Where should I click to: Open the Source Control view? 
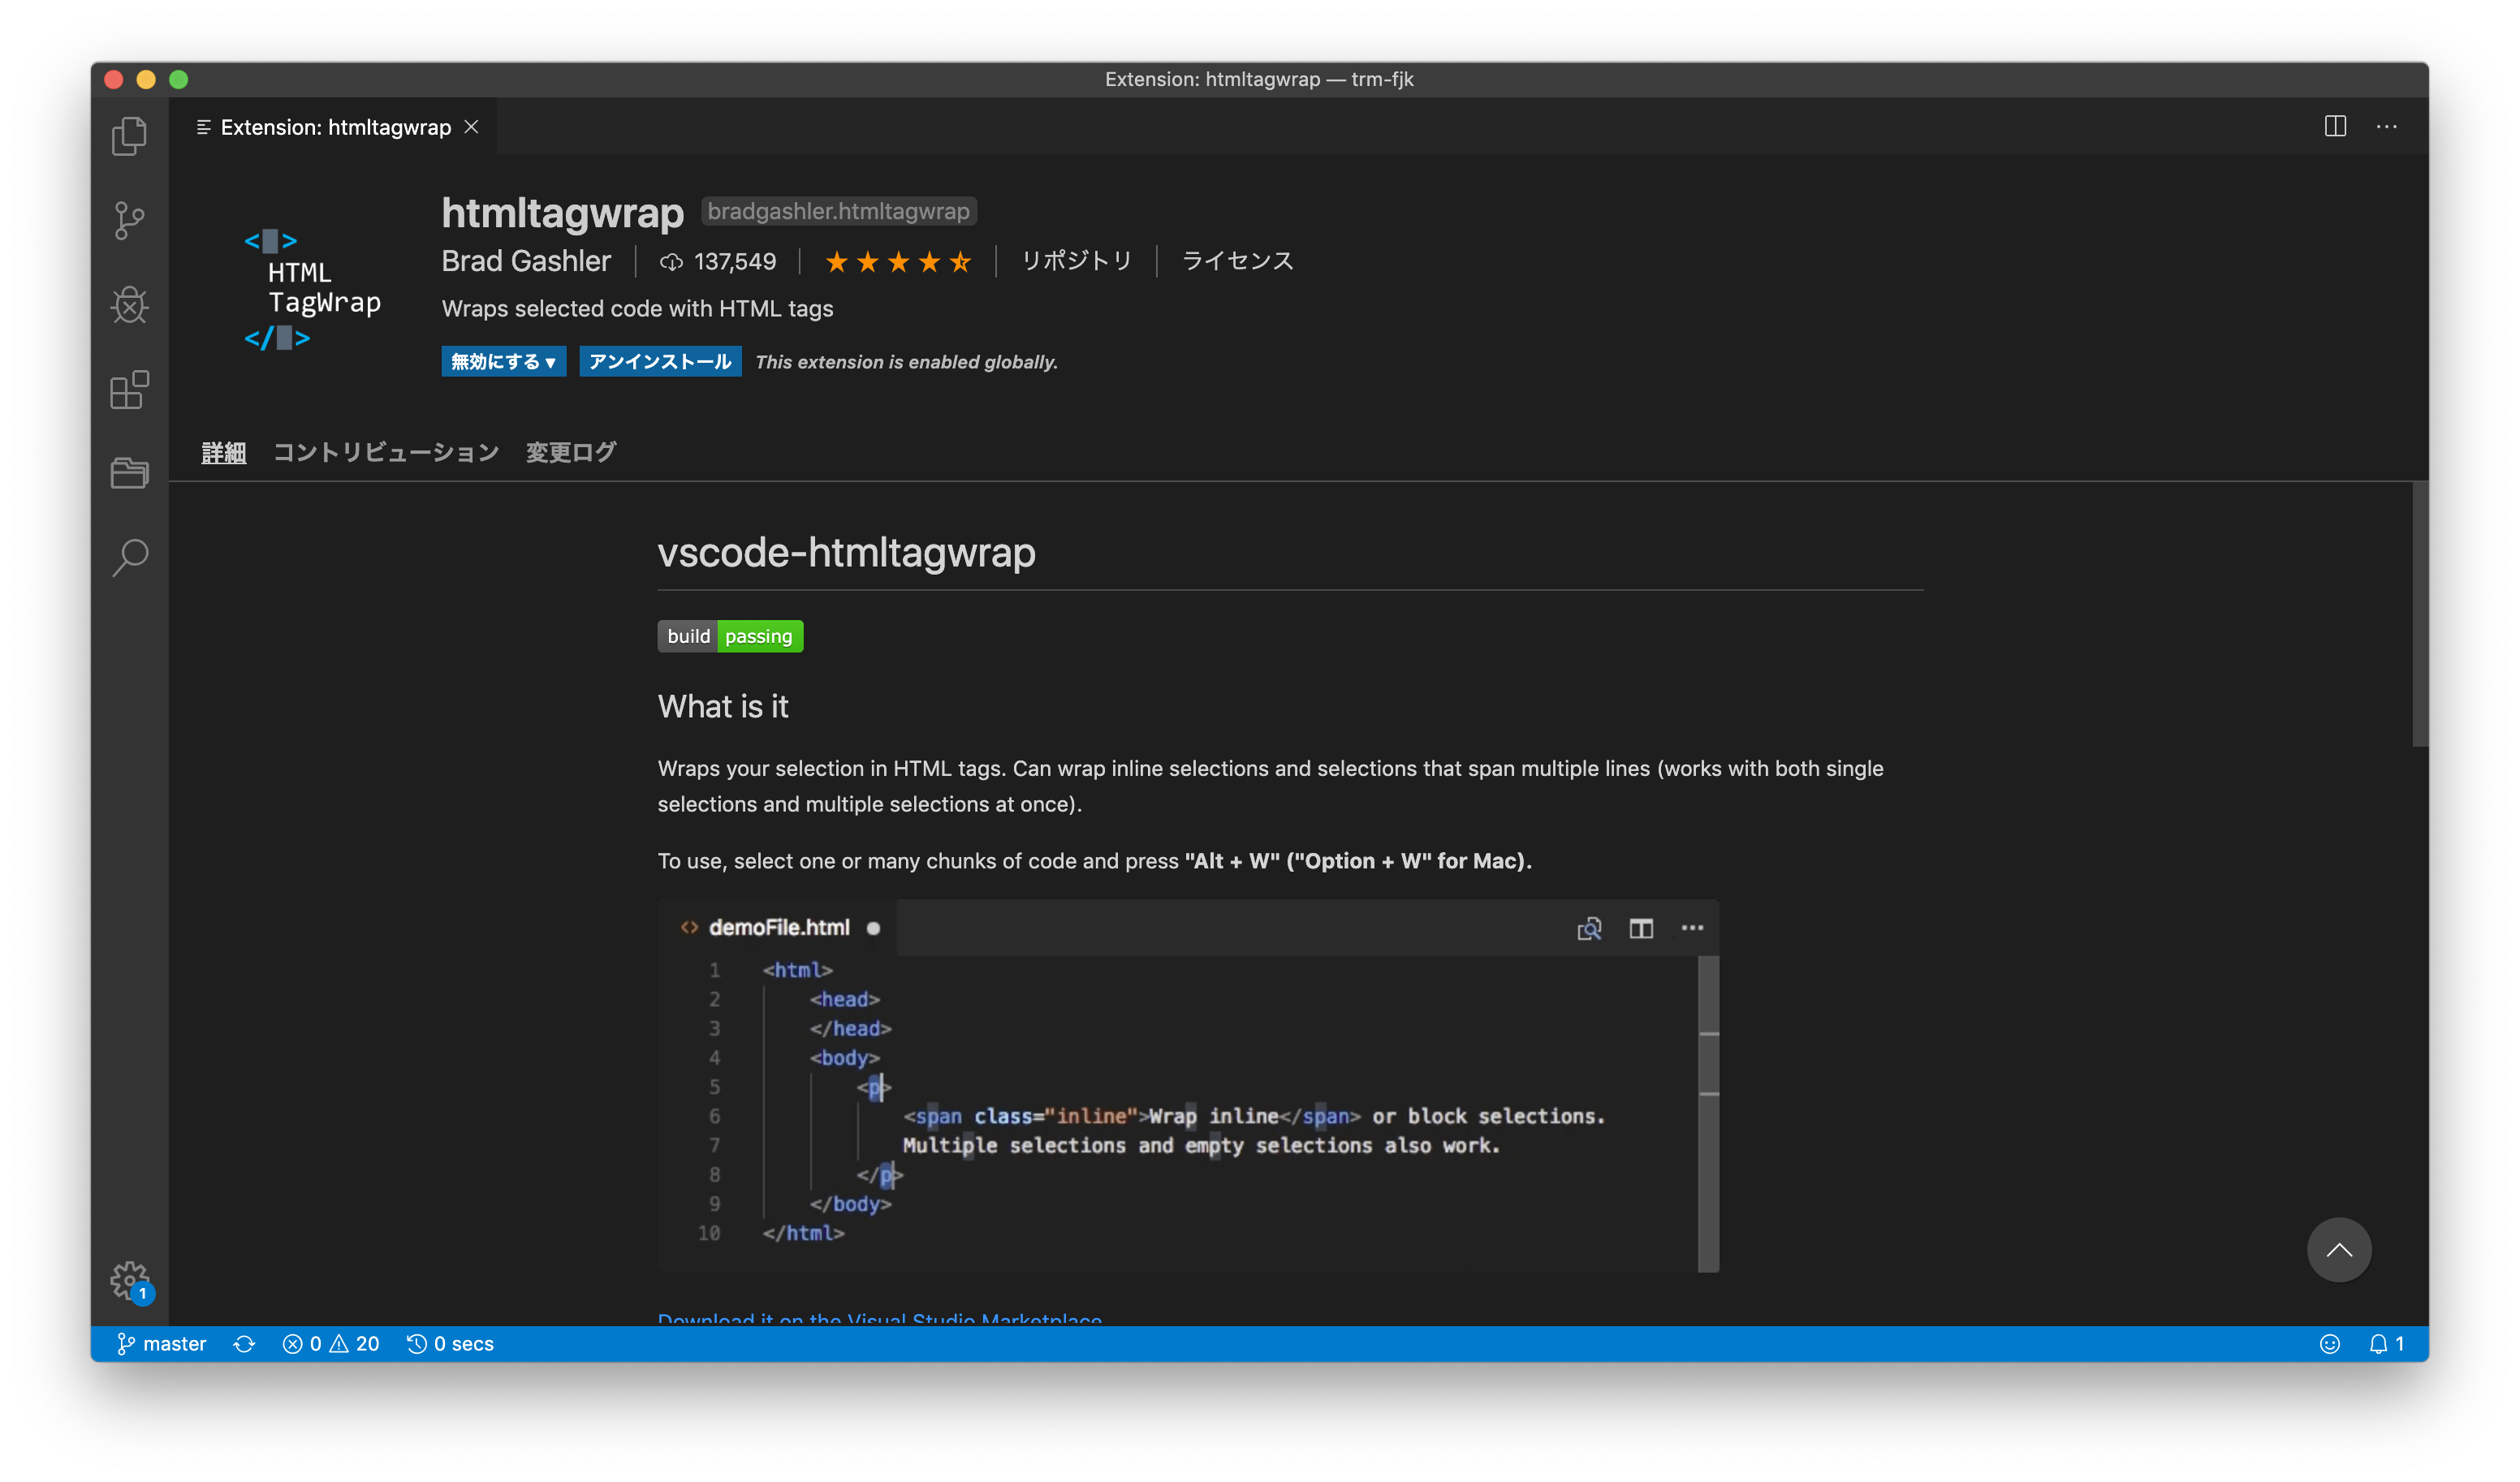(x=129, y=221)
